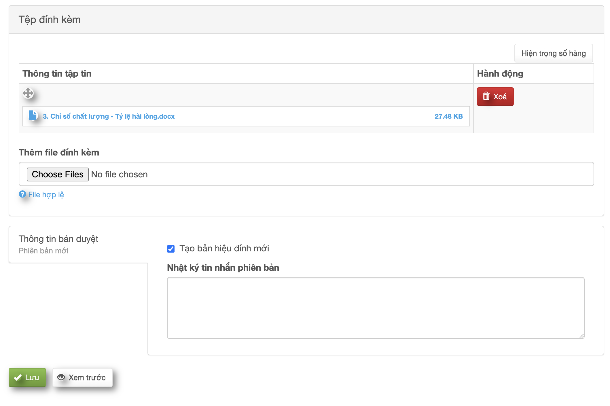Click the Choose Files button
Screen dimensions: 610x406
(x=58, y=174)
